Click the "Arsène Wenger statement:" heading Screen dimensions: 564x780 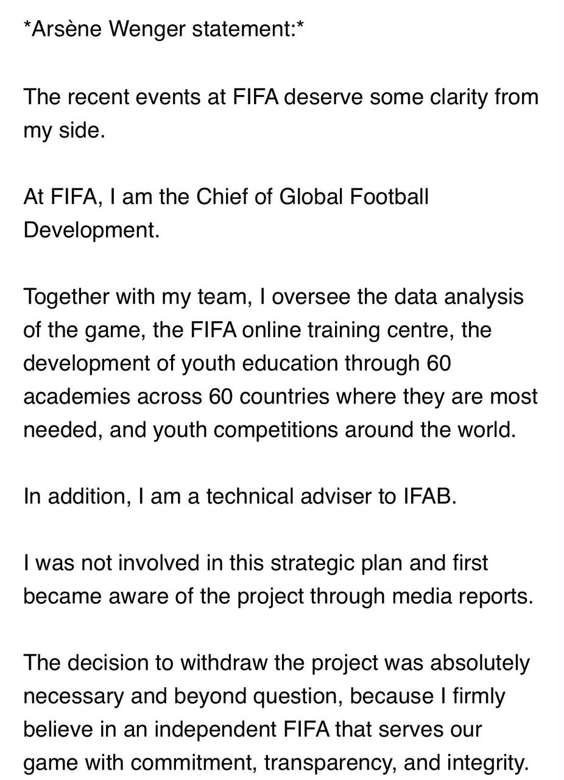click(163, 29)
